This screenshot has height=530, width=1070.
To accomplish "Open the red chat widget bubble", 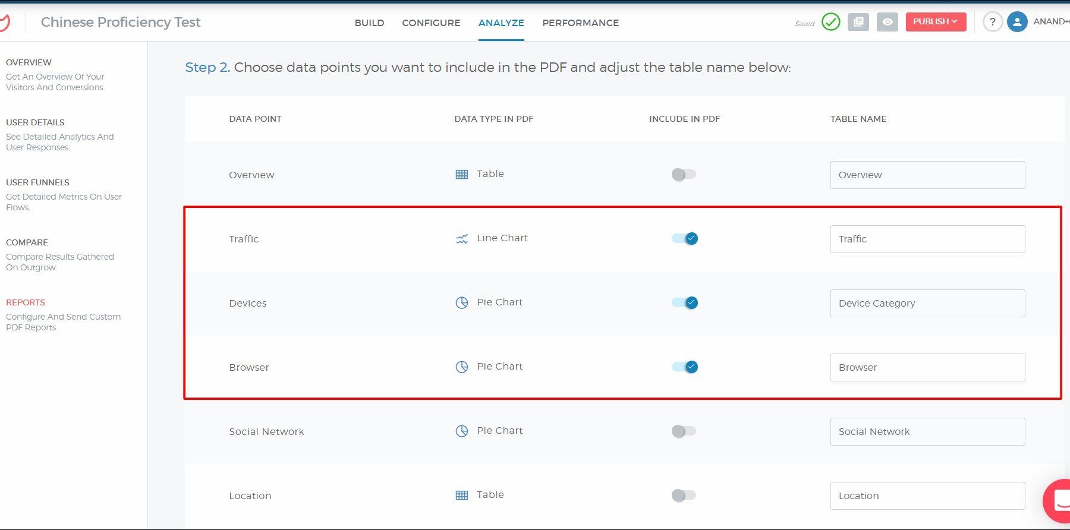I will point(1058,501).
